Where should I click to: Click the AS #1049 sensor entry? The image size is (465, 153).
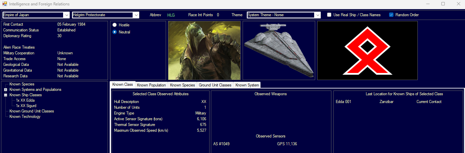[221, 144]
